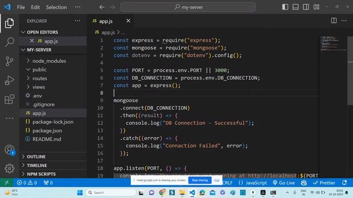Open Customize Layout icon
Viewport: 353px width, 198px height.
316,7
